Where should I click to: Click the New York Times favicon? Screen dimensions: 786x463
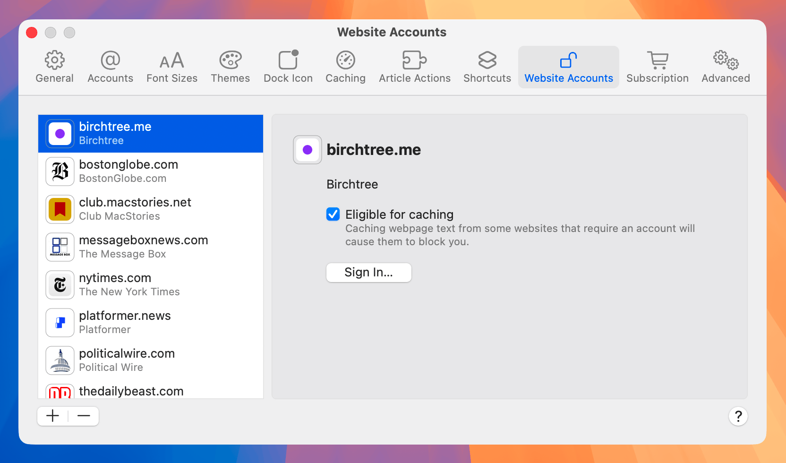coord(60,285)
